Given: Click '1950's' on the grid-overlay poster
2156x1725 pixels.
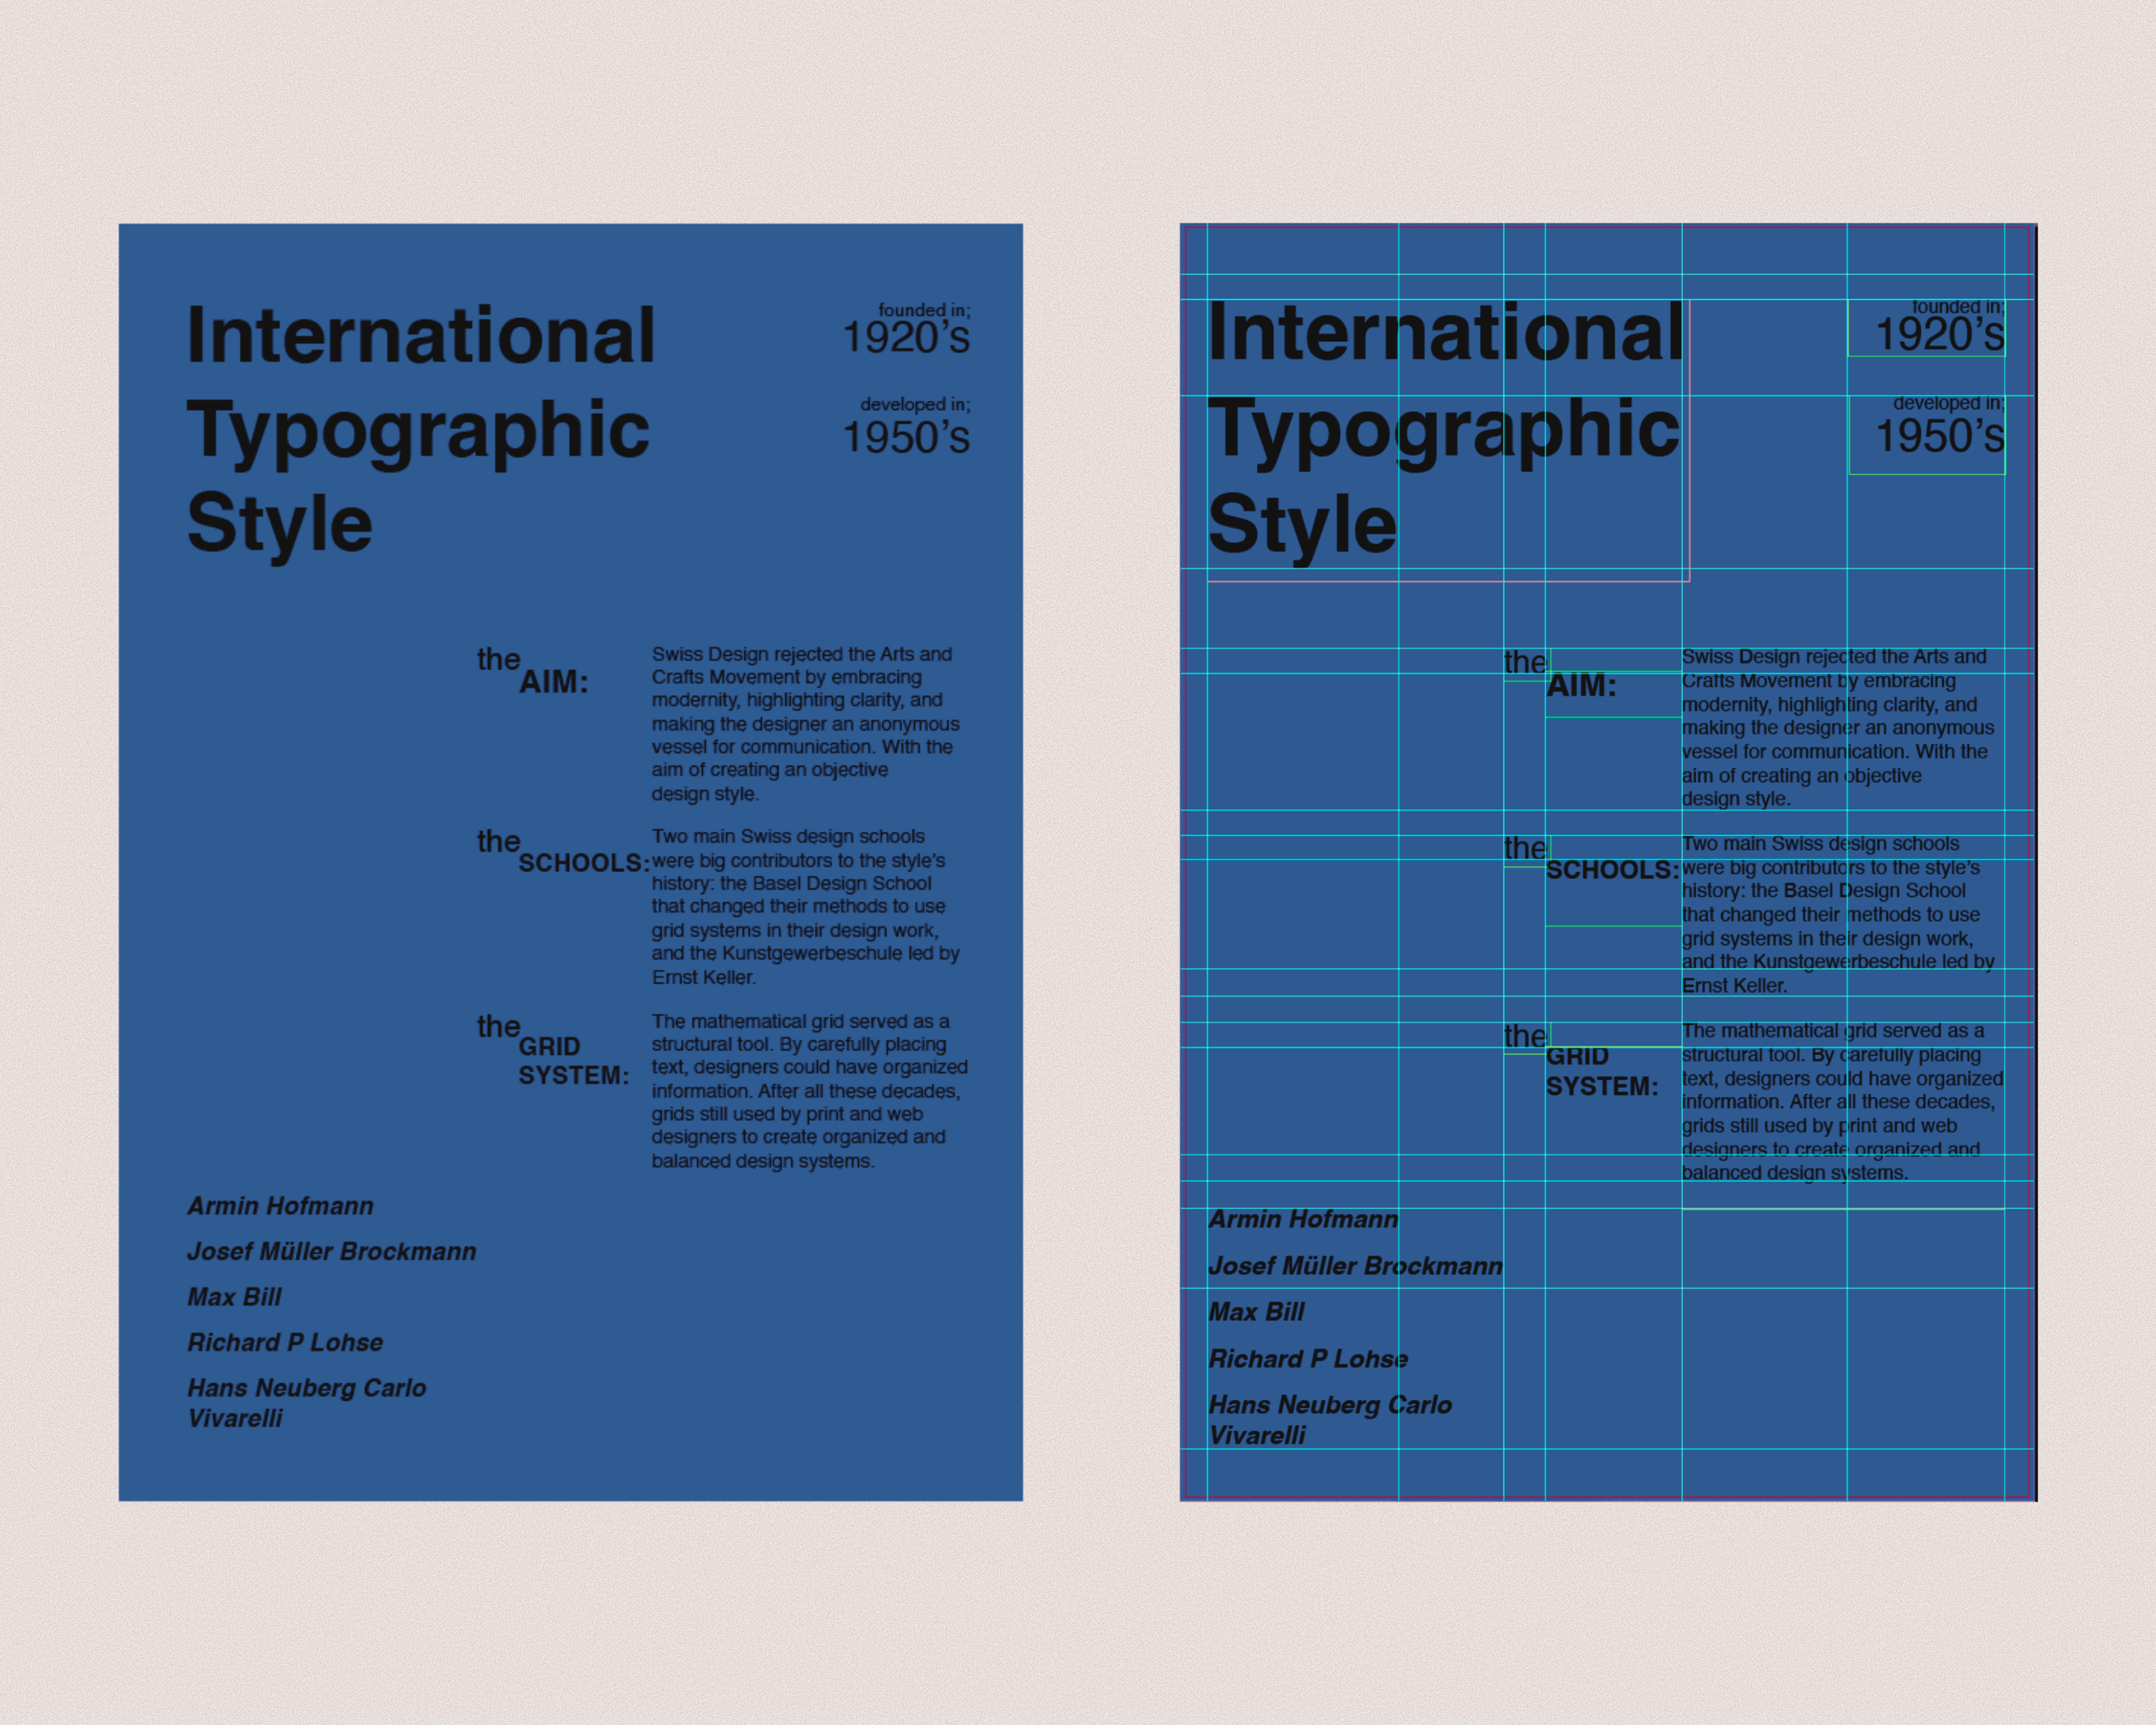Looking at the screenshot, I should tap(1940, 437).
